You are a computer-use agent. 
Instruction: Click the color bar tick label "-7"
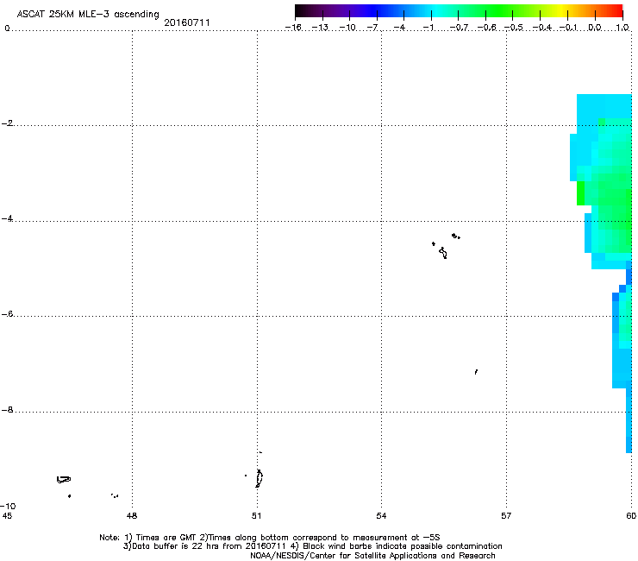tap(372, 28)
